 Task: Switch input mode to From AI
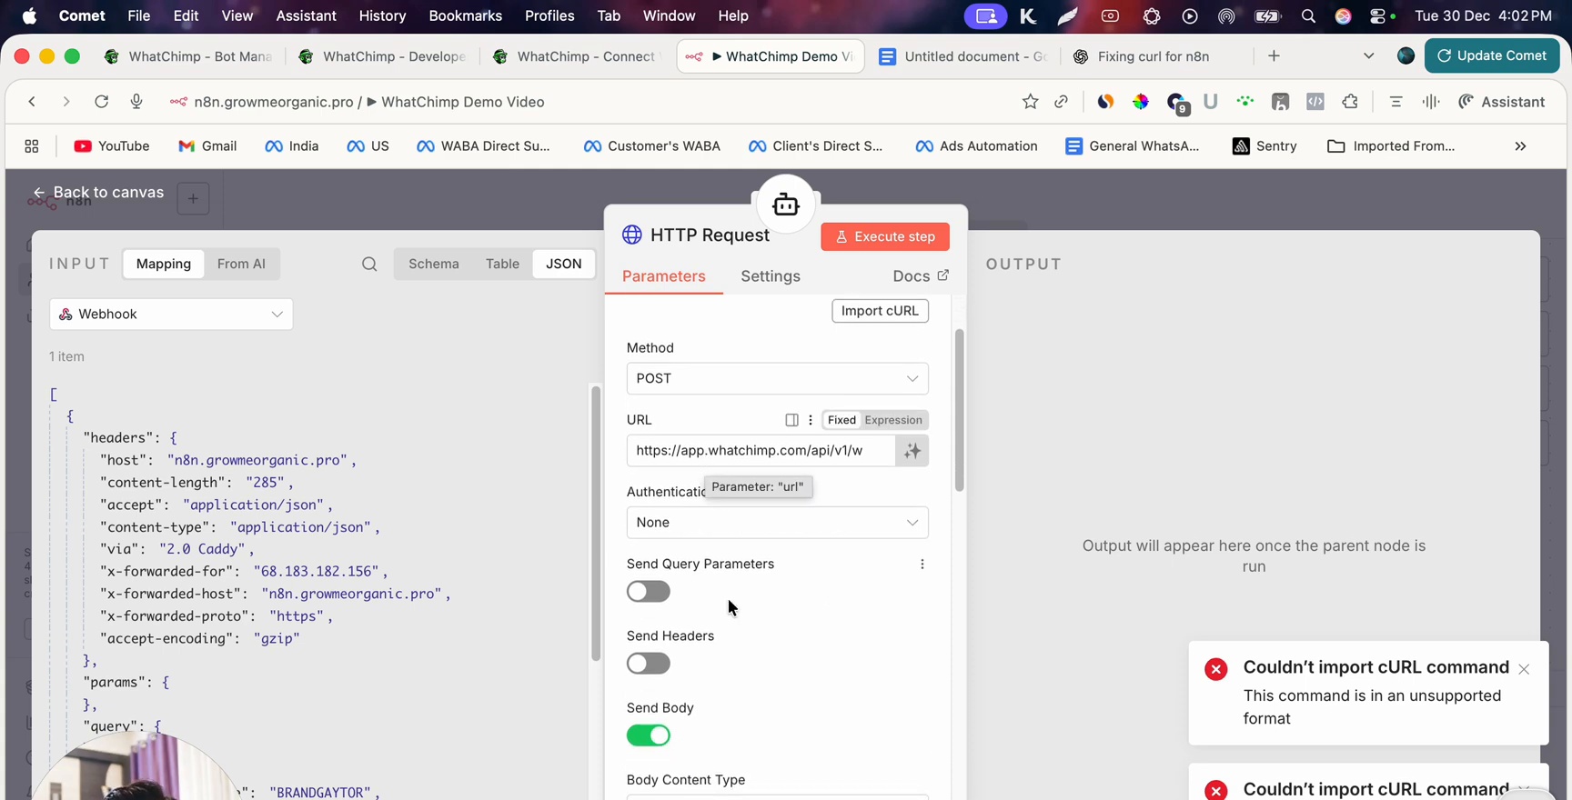point(241,264)
